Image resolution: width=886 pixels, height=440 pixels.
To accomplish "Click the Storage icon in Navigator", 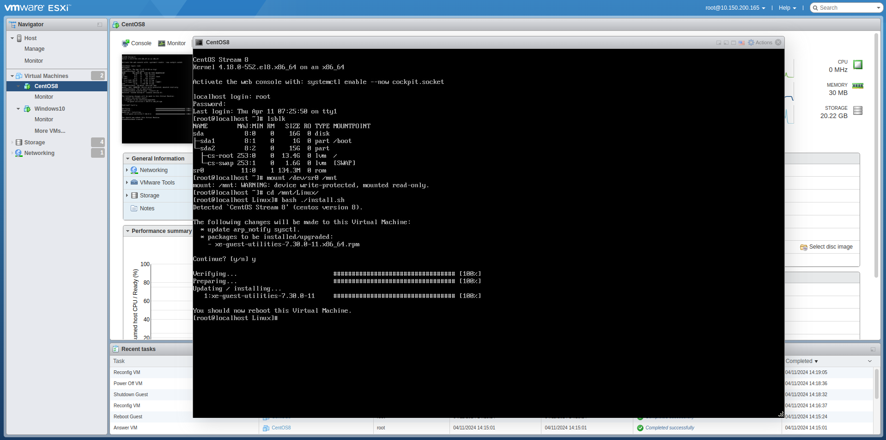I will pyautogui.click(x=19, y=143).
